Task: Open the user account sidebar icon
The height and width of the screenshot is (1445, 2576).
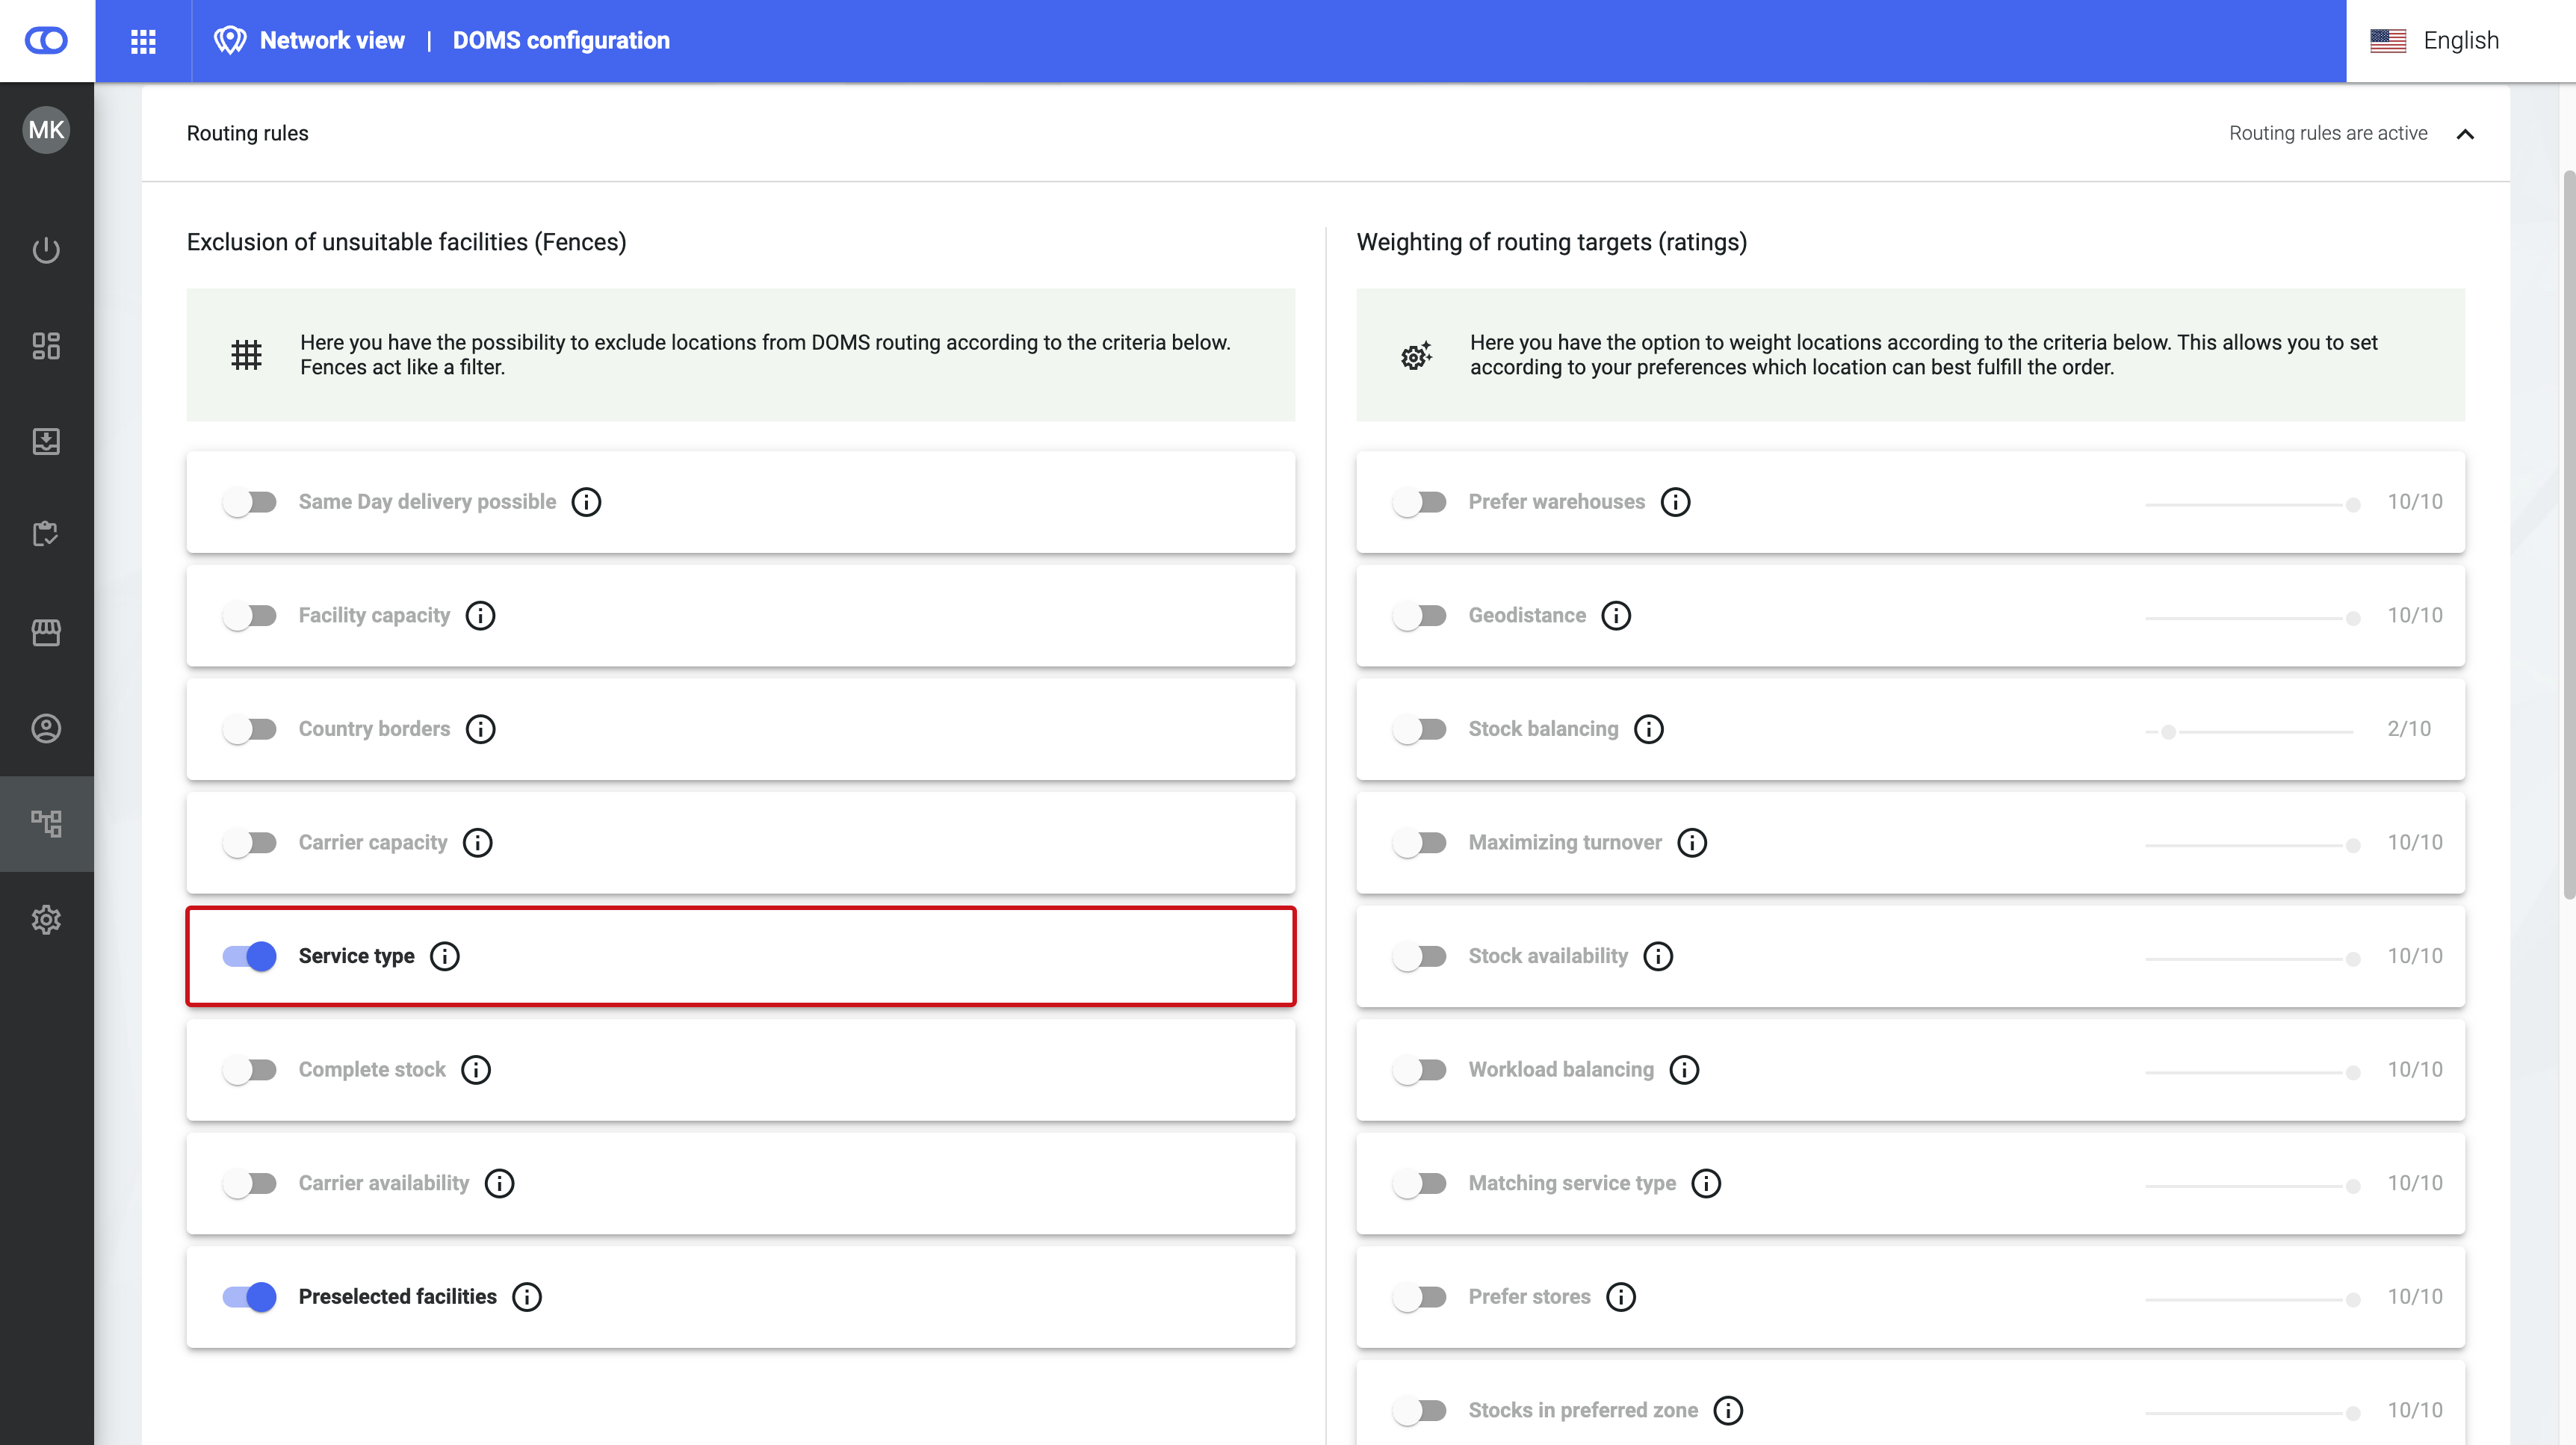Action: tap(46, 728)
